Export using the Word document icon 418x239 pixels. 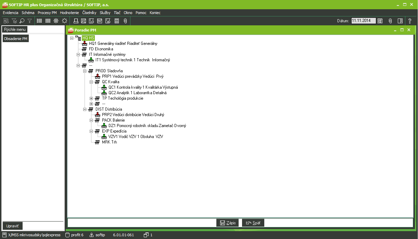coord(100,21)
